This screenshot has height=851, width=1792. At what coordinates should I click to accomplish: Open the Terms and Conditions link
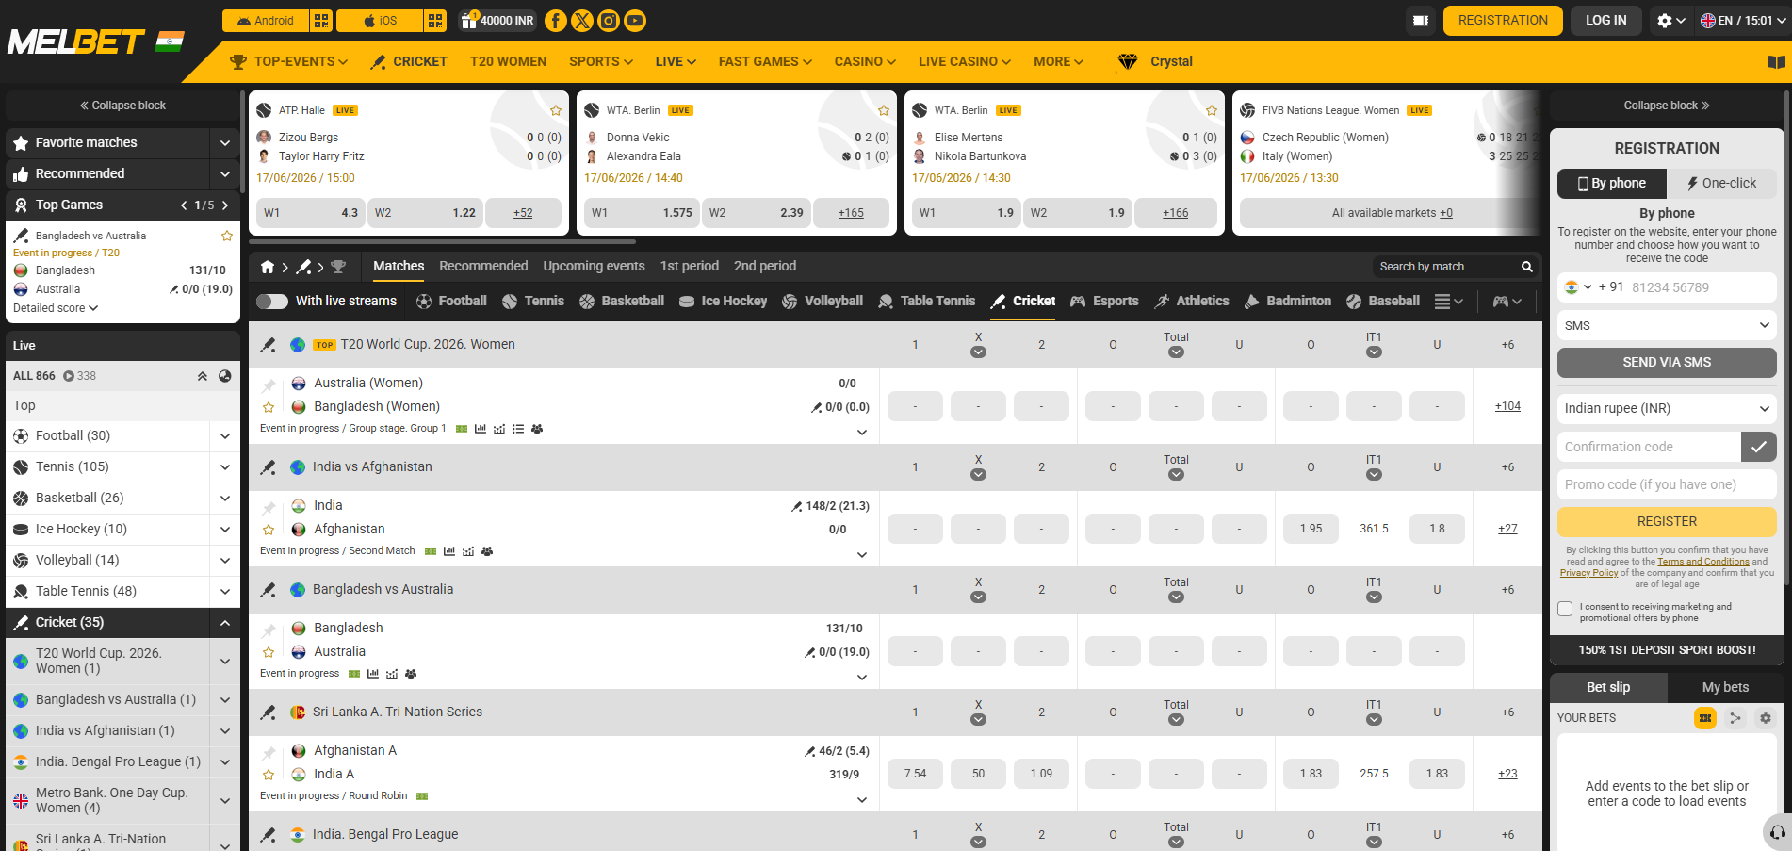[x=1703, y=562]
